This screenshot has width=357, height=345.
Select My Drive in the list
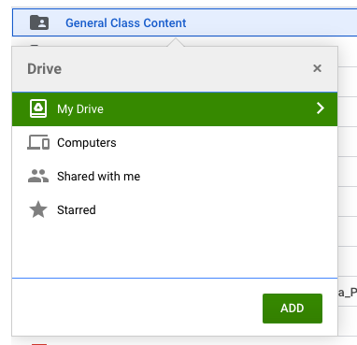pos(175,109)
